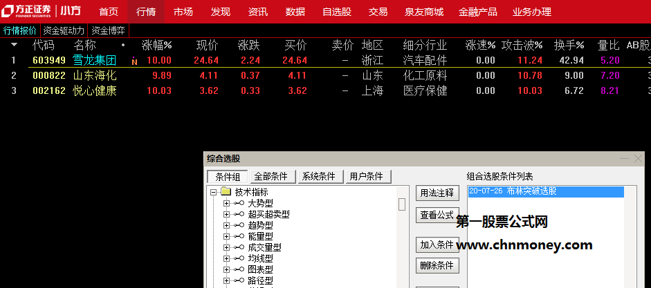Sort by the 现价 column header
This screenshot has width=651, height=288.
pos(208,45)
